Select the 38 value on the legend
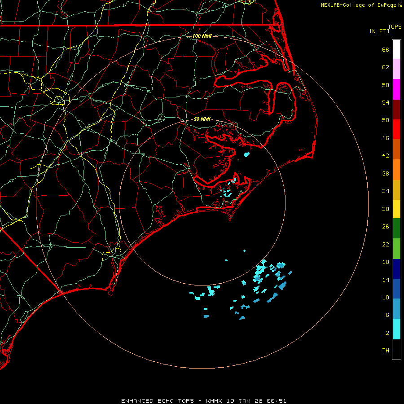The width and height of the screenshot is (404, 404). (x=386, y=174)
